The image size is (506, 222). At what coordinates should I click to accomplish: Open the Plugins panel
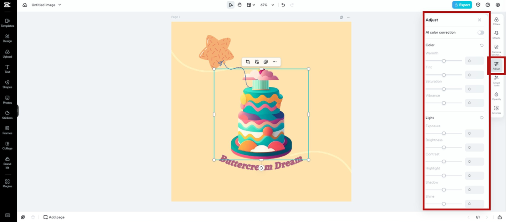click(8, 183)
